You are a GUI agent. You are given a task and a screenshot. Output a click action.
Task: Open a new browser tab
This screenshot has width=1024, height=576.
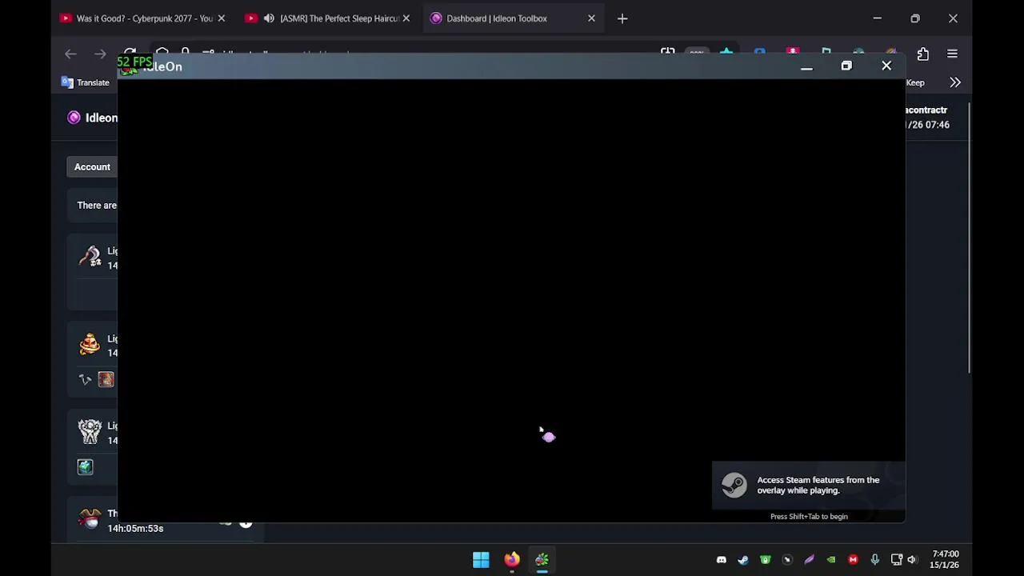coord(622,18)
